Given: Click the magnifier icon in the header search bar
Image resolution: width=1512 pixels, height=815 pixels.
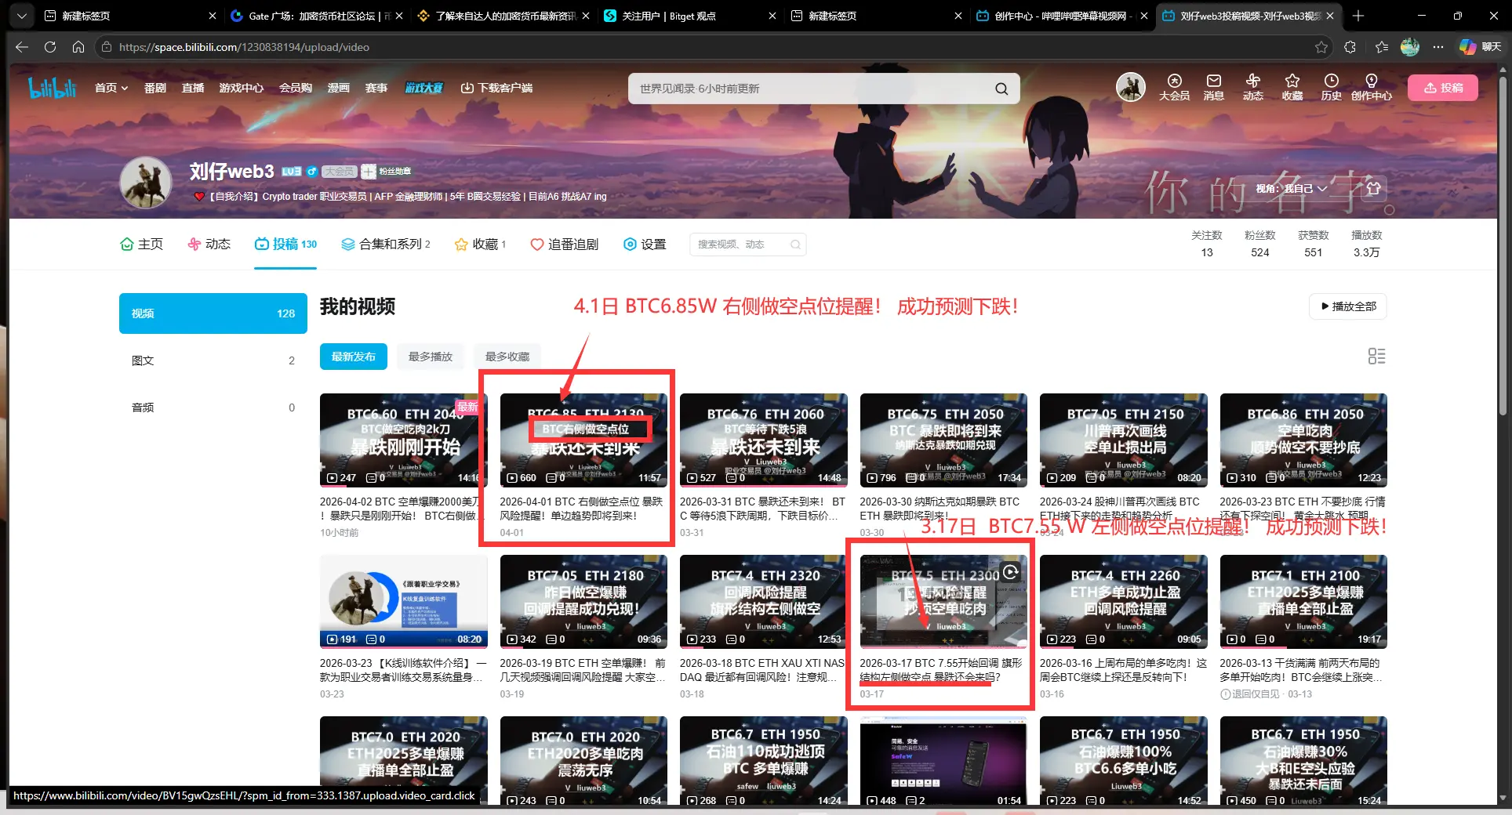Looking at the screenshot, I should click(1001, 89).
